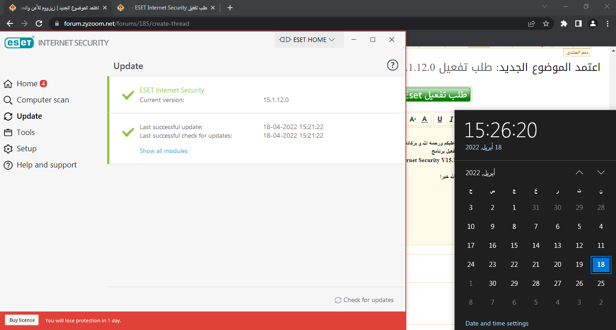Share this page from the address bar
This screenshot has width=616, height=330.
531,23
